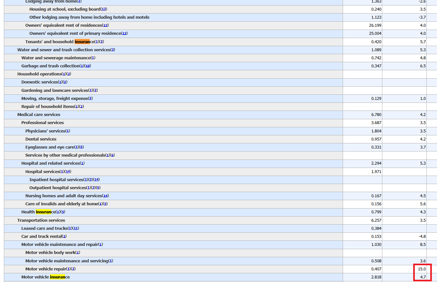Open footnote 2 on Tenants' and household insurance

[102, 42]
